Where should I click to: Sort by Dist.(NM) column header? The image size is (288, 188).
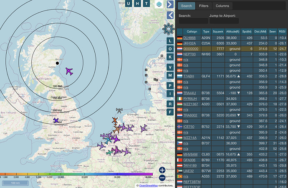click(x=260, y=32)
